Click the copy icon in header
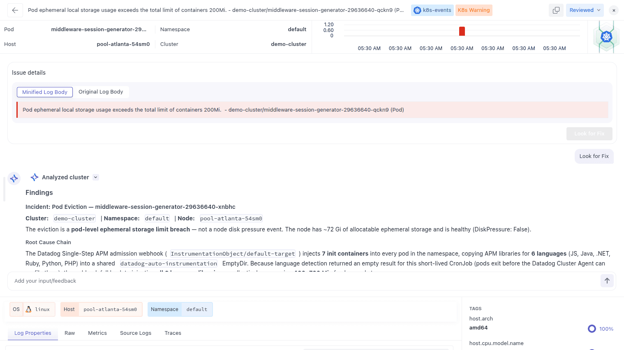Screen dimensions: 624x350 pos(556,10)
